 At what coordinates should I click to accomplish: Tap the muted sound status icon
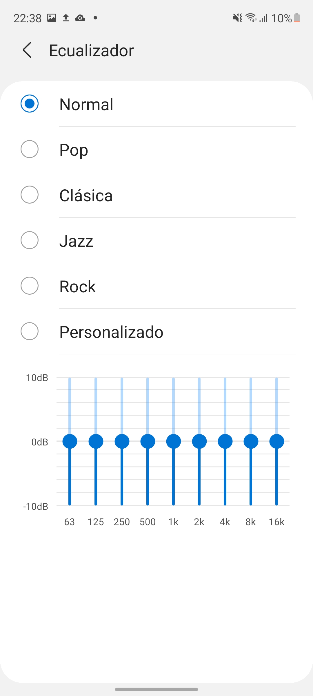coord(237,18)
